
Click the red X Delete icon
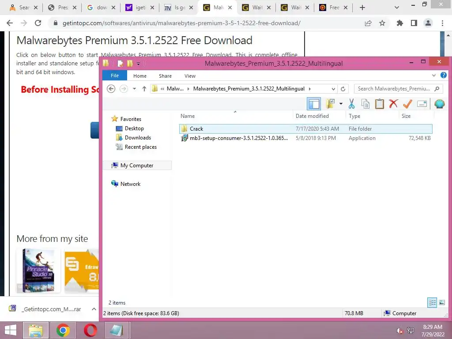coord(393,104)
